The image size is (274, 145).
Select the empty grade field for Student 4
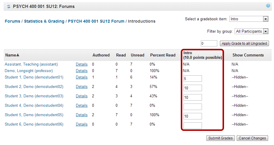tap(193, 107)
